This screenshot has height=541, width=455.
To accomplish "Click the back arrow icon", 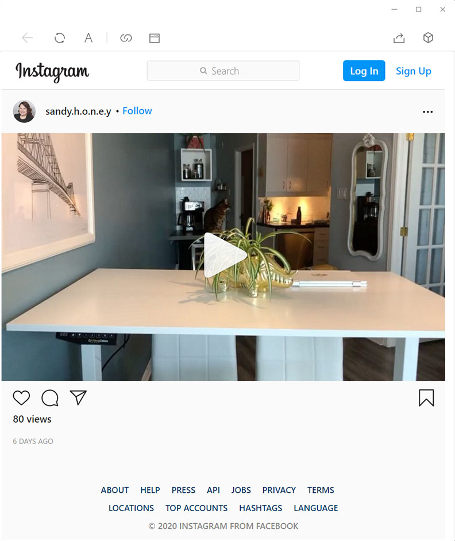I will tap(27, 37).
